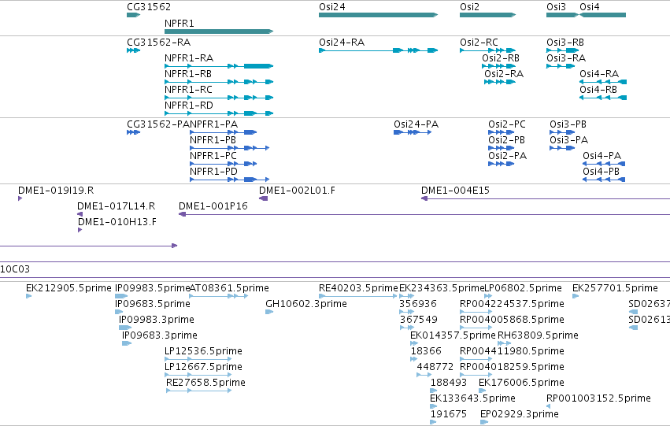Select EST LP06802.5prime

488,296
